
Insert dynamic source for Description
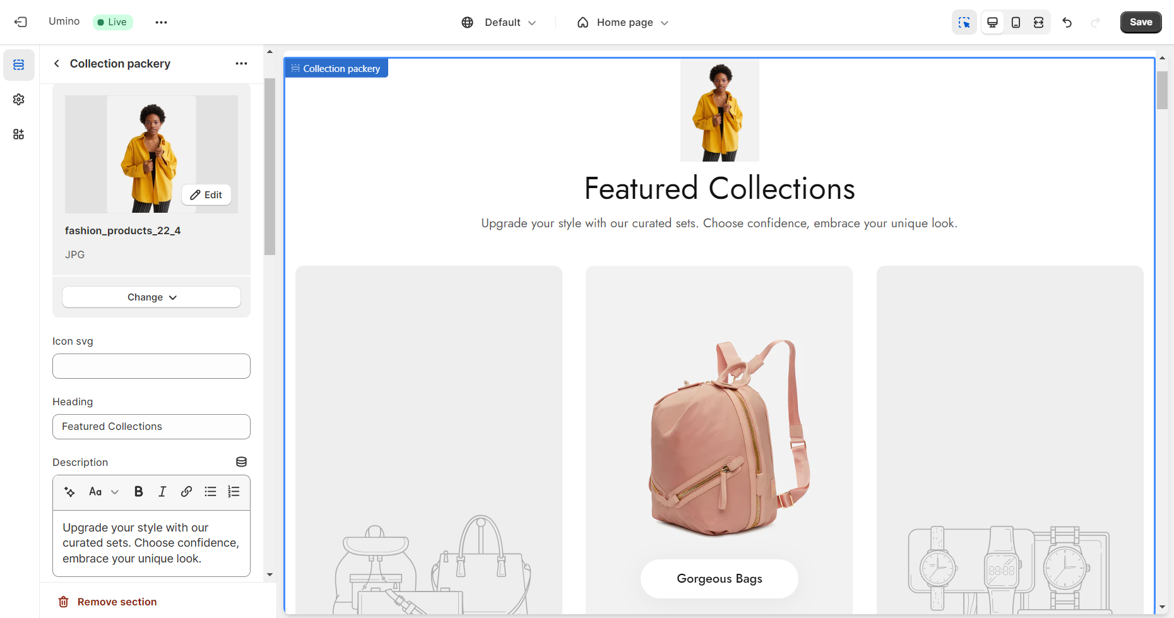pyautogui.click(x=241, y=462)
